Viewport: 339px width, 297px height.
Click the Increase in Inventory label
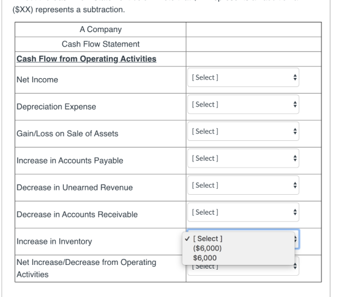pos(54,241)
